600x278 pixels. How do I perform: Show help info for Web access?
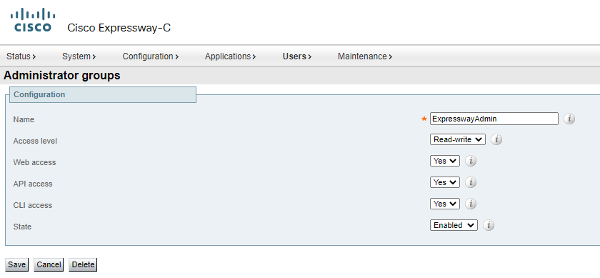point(471,162)
